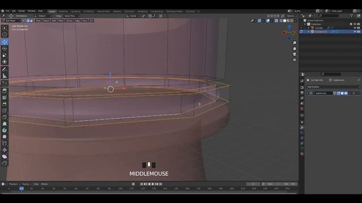The width and height of the screenshot is (362, 203).
Task: Switch to rendered viewport shading
Action: pyautogui.click(x=292, y=21)
